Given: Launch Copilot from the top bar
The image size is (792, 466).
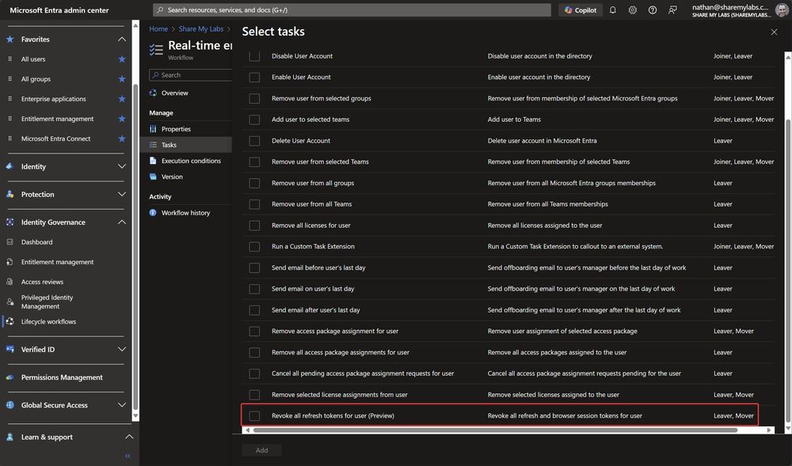Looking at the screenshot, I should click(x=581, y=10).
